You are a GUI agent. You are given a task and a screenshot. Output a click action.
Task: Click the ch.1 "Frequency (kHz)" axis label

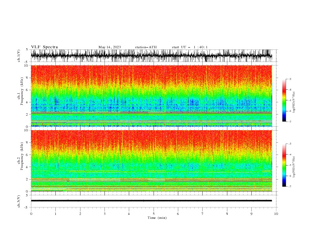coord(22,91)
